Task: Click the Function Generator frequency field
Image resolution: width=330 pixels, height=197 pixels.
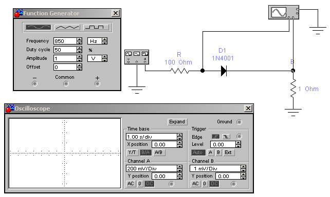Action: 65,41
